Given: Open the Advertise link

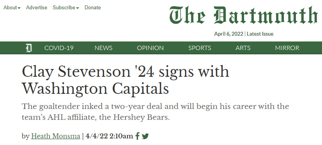Looking at the screenshot, I should click(37, 7).
